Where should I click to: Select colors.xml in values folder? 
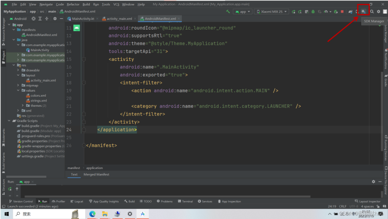[36, 95]
